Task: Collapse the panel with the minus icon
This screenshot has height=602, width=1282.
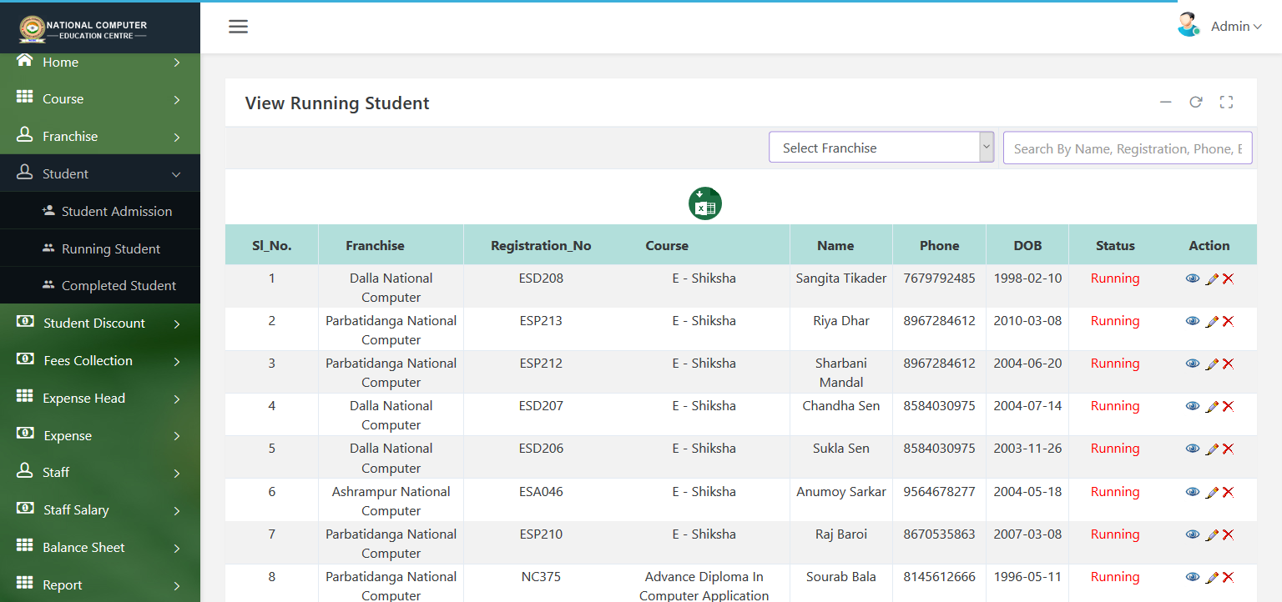Action: (x=1166, y=102)
